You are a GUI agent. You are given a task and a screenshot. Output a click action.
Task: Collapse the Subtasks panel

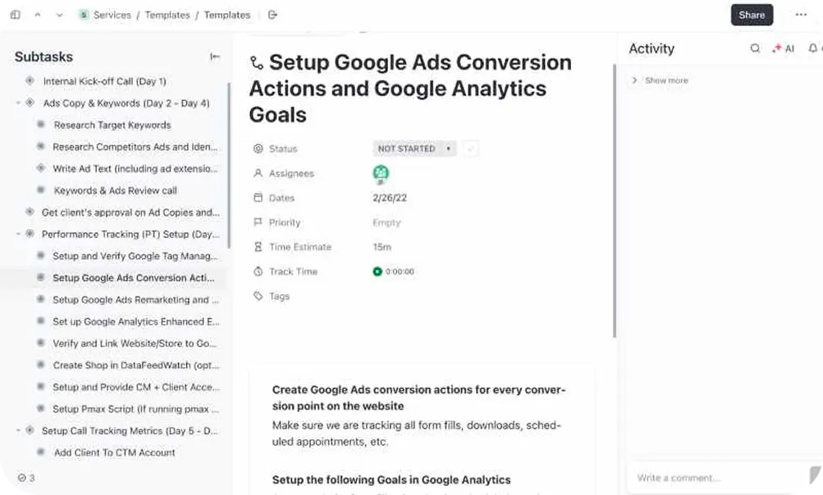coord(215,57)
